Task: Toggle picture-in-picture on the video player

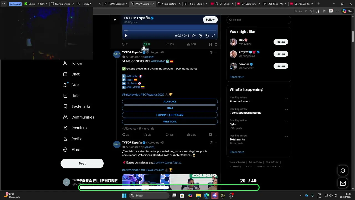Action: pos(207,36)
